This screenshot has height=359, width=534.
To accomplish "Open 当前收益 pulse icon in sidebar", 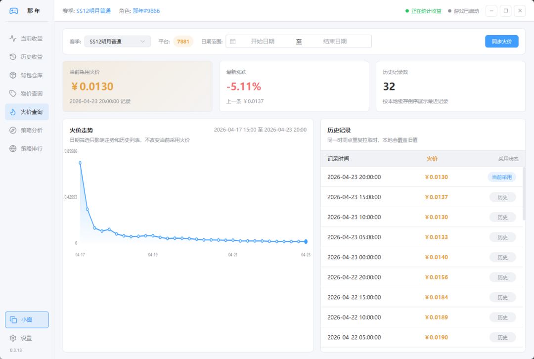I will [13, 39].
